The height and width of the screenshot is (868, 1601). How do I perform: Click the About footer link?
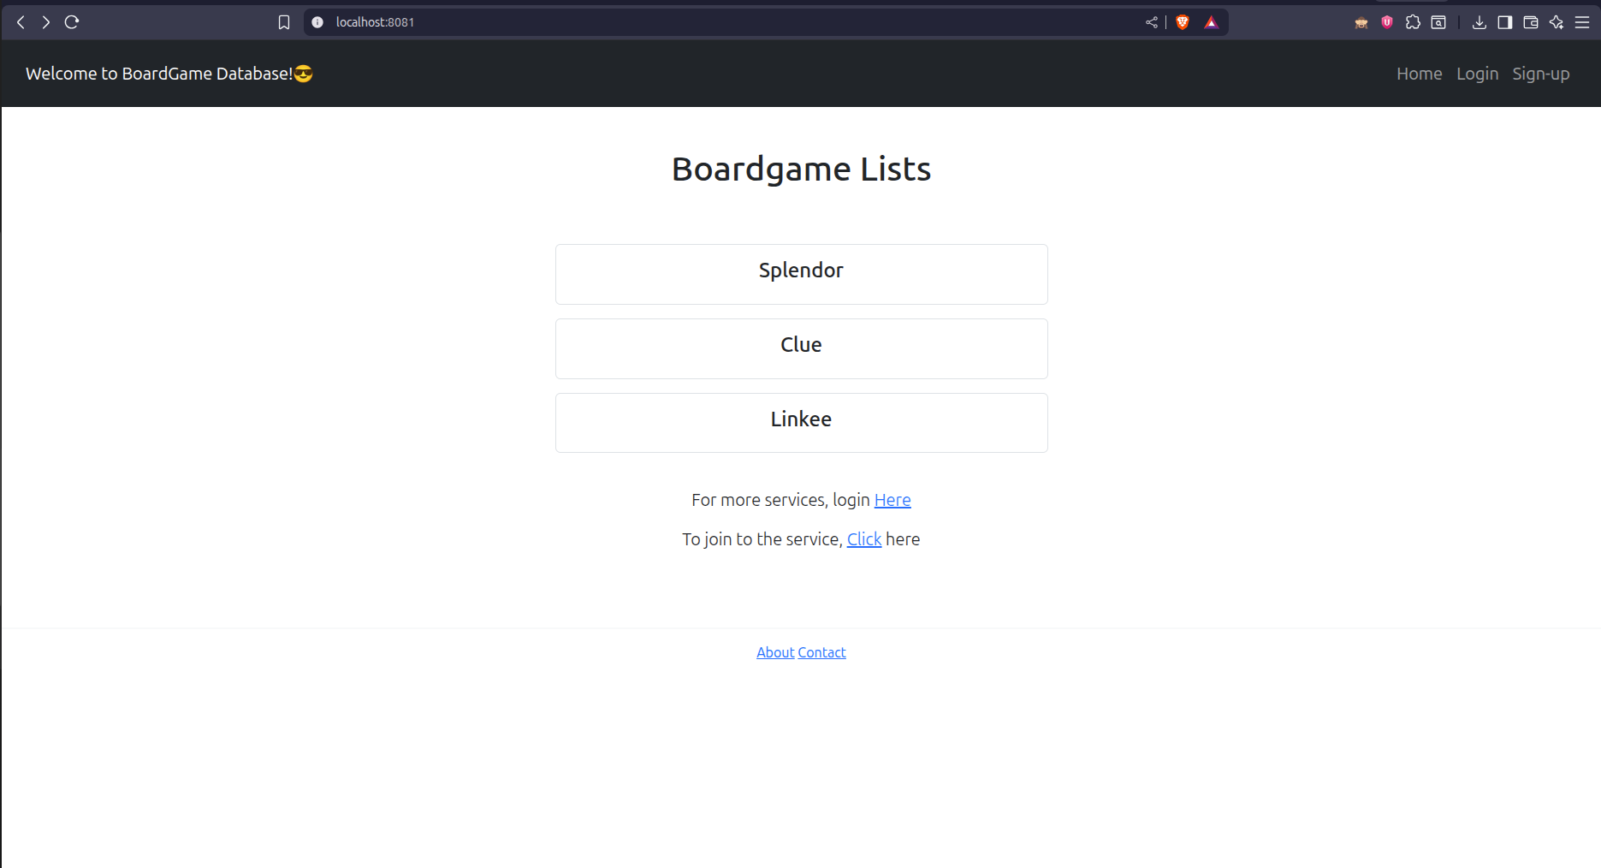[x=775, y=652]
